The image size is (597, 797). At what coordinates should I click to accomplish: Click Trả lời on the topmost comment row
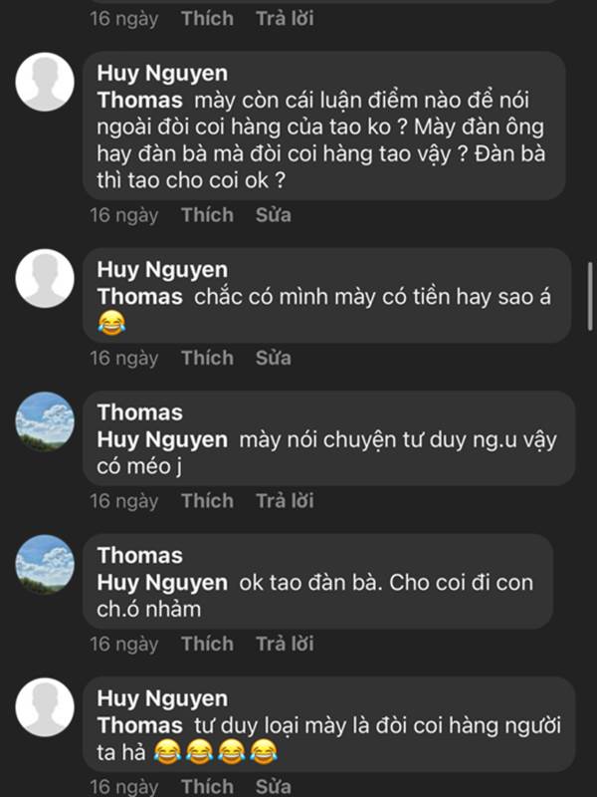click(x=285, y=18)
